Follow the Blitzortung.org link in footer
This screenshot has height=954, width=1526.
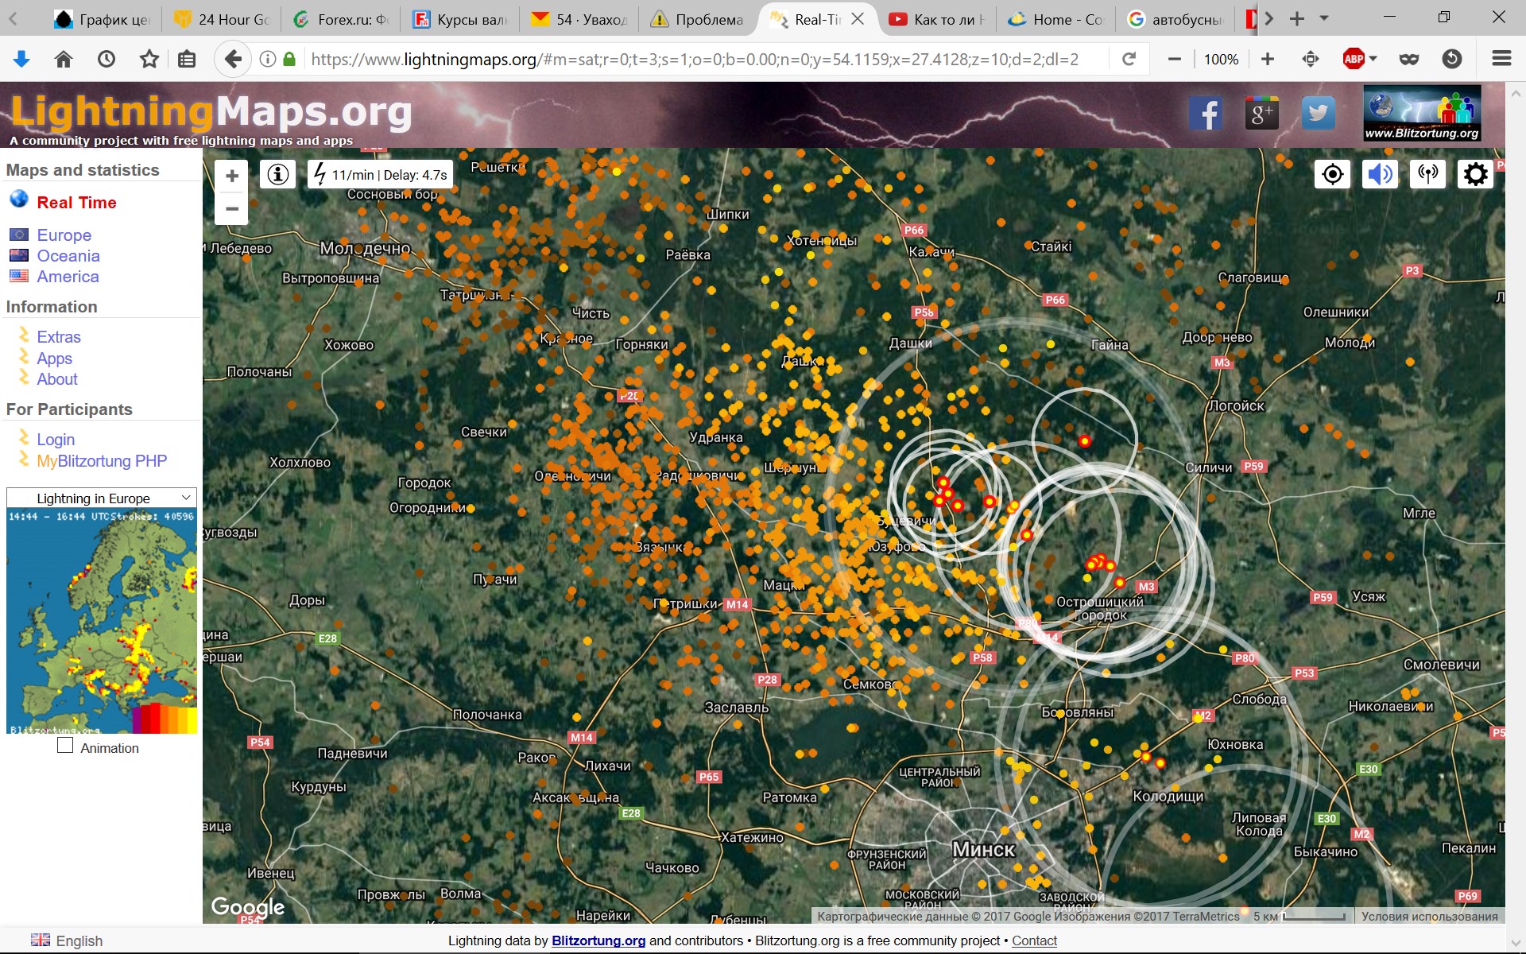coord(598,940)
